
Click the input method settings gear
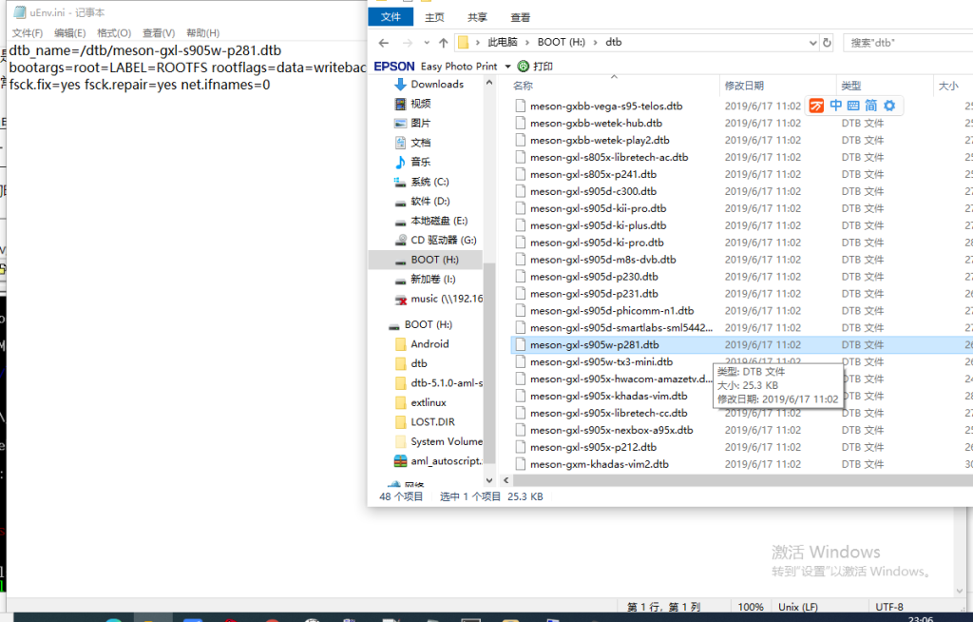[889, 106]
